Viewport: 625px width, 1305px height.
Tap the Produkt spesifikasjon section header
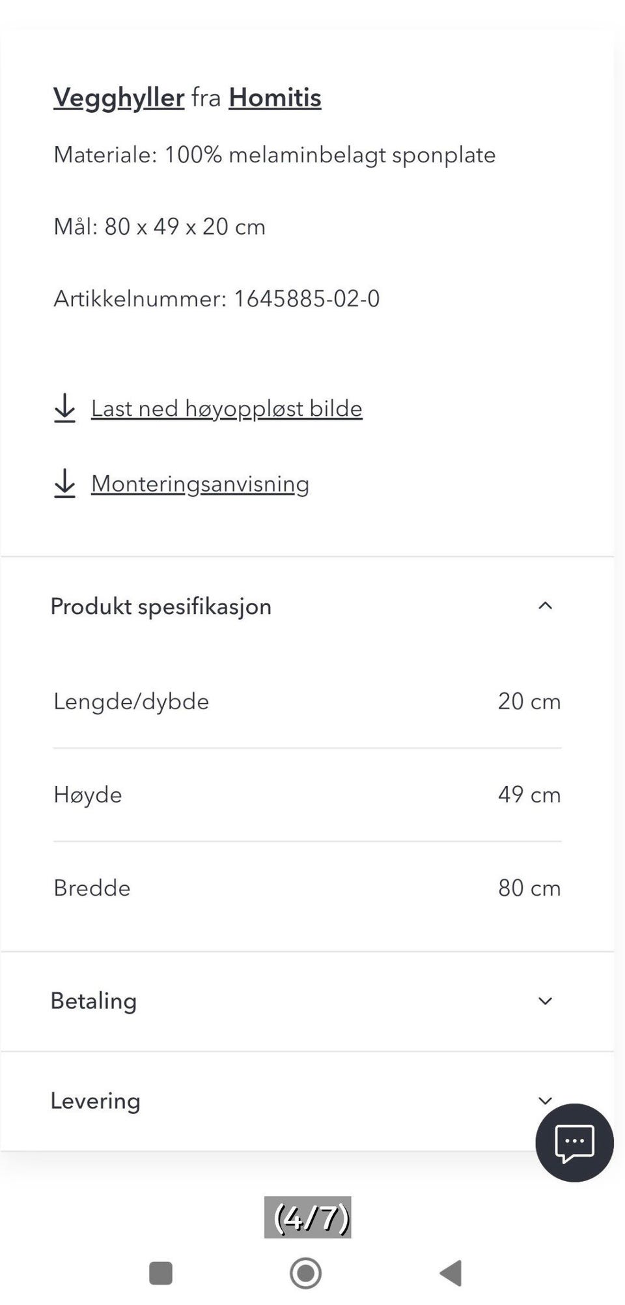pos(161,606)
